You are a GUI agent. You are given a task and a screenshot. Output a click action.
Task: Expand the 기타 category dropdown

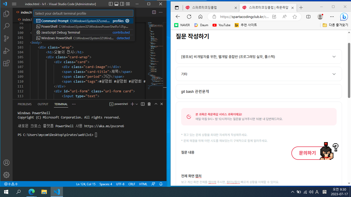pyautogui.click(x=259, y=74)
